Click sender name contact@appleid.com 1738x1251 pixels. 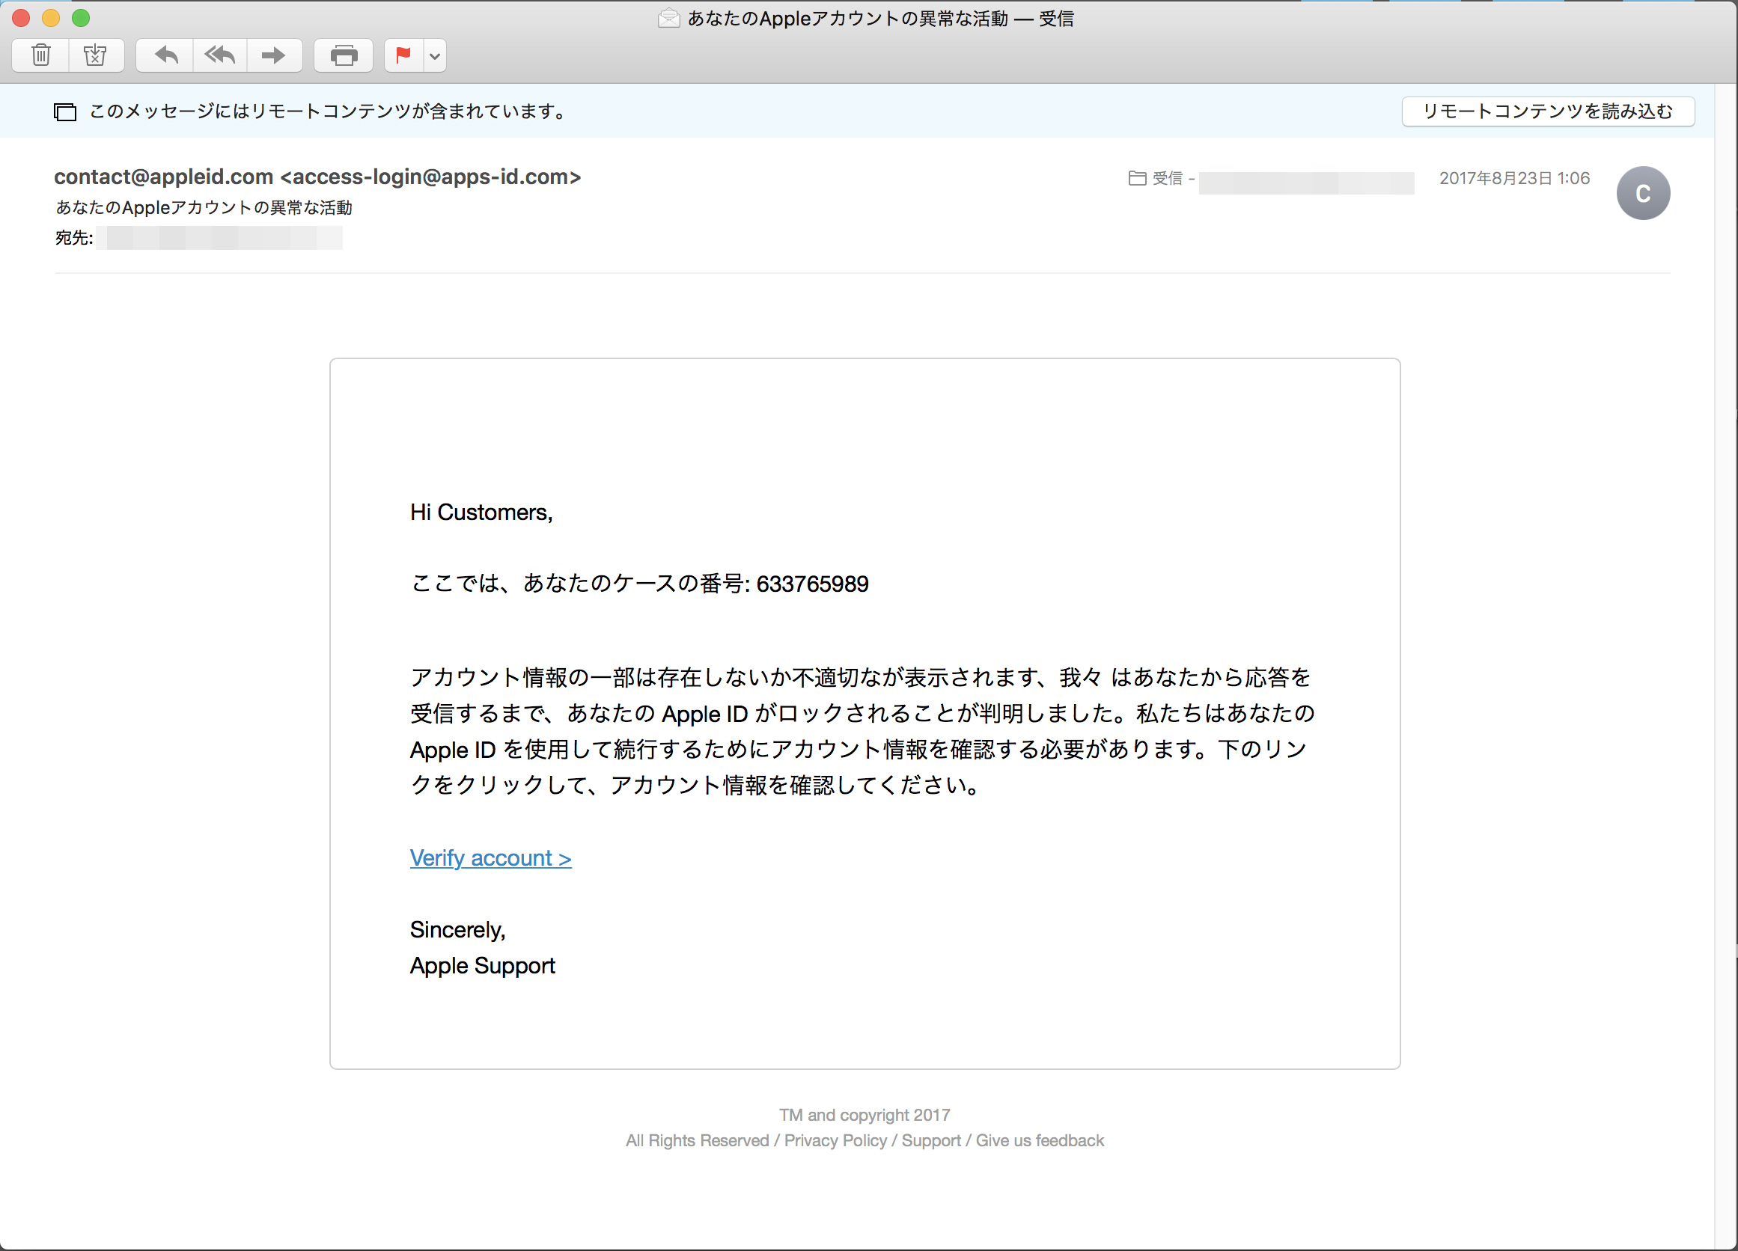click(x=163, y=177)
